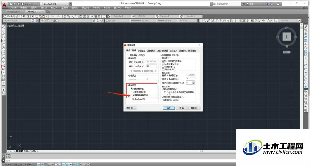The height and width of the screenshot is (166, 310).
Task: Click the 帮助(H) dialog button
Action: point(194,108)
